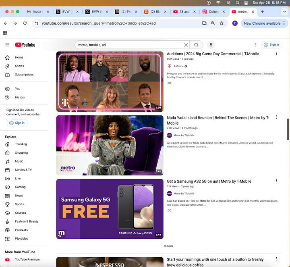Screen dimensions: 290x267
Task: Close the metro YouTube tab
Action: (x=253, y=12)
